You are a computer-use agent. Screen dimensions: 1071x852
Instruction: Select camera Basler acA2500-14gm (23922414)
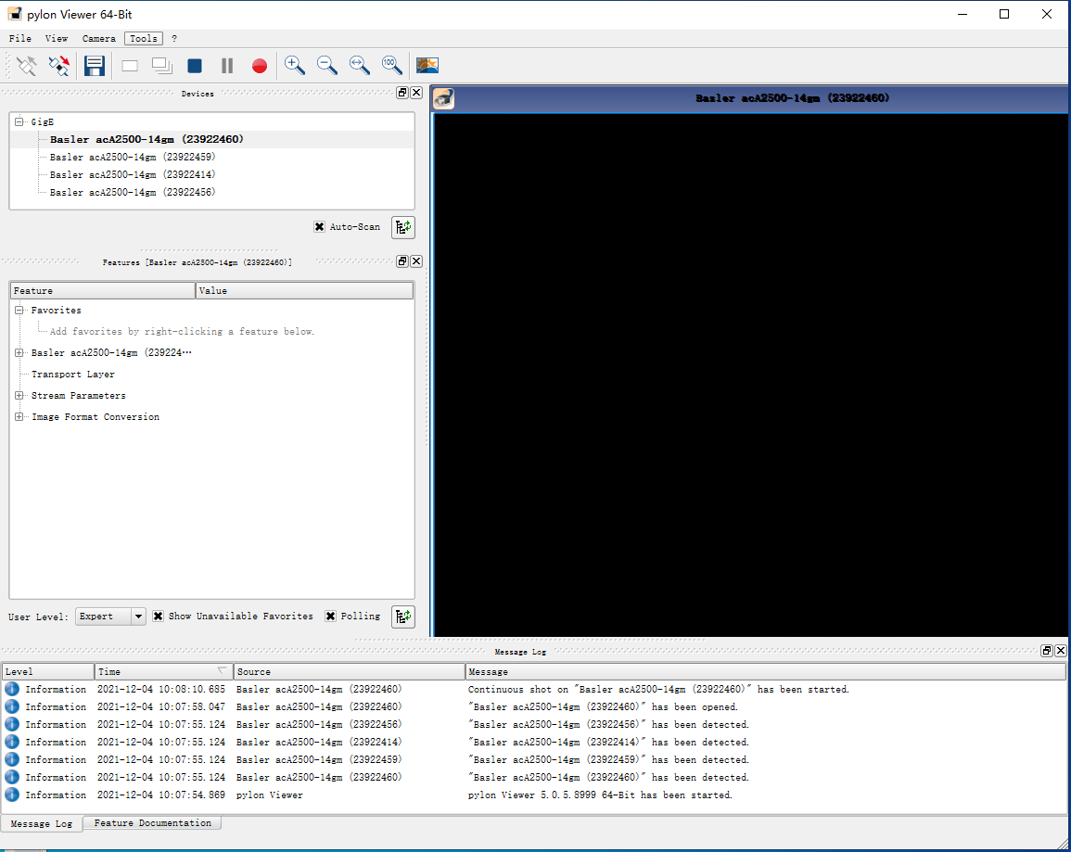(x=133, y=175)
